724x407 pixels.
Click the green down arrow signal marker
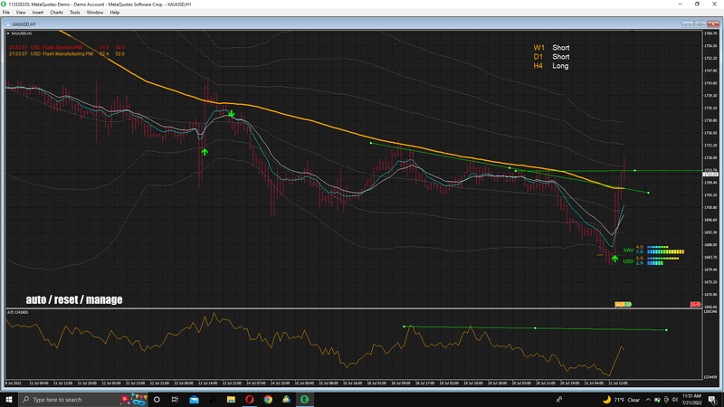pyautogui.click(x=232, y=115)
